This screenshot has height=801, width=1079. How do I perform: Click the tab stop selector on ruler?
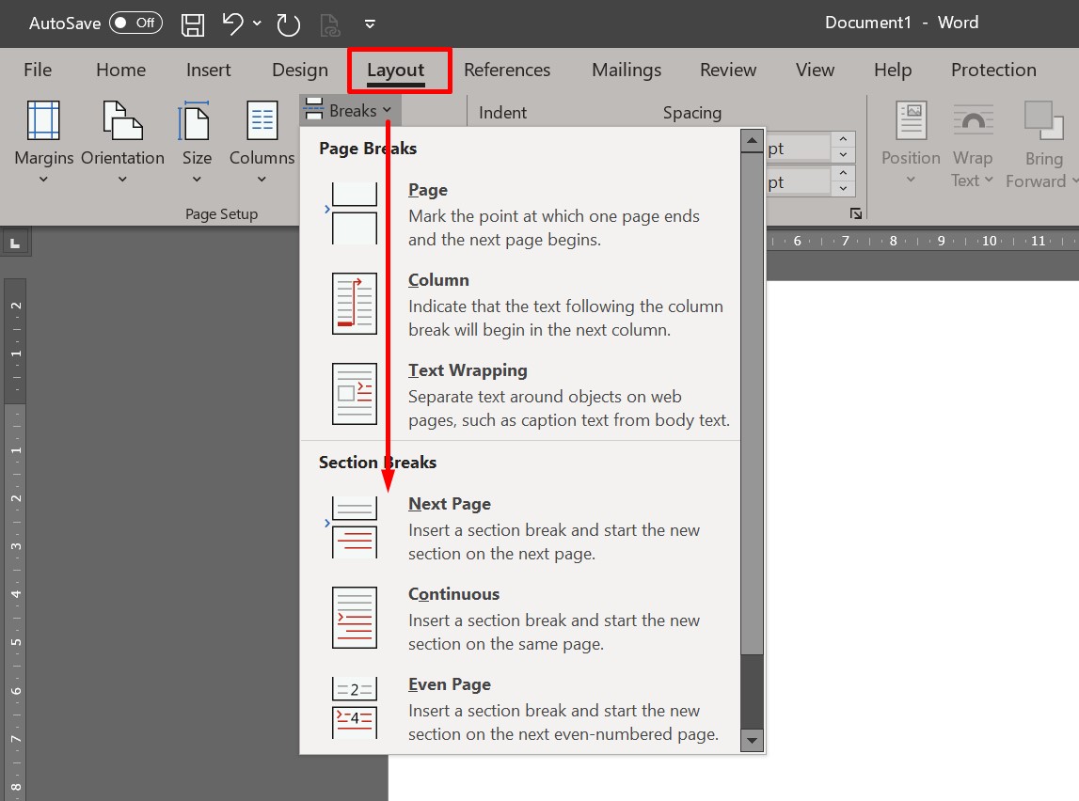pos(14,243)
